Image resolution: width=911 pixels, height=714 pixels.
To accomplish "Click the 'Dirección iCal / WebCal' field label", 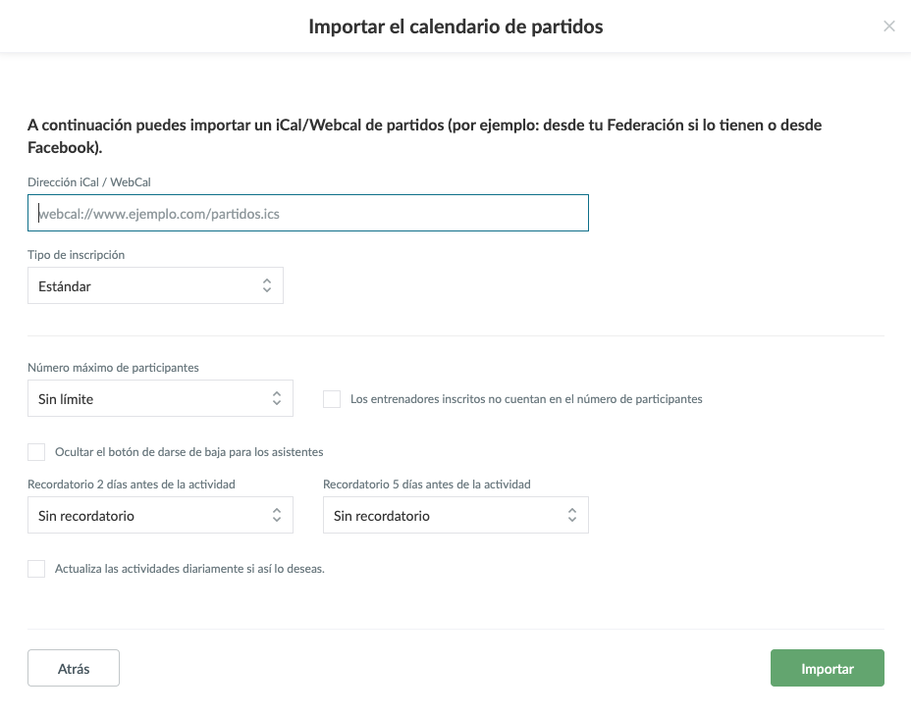I will [88, 181].
